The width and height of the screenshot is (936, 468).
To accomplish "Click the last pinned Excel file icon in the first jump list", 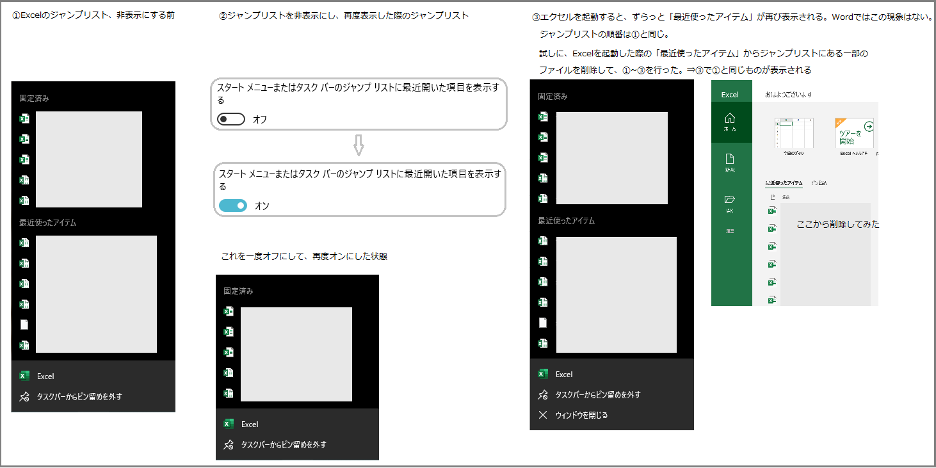I will [x=24, y=200].
